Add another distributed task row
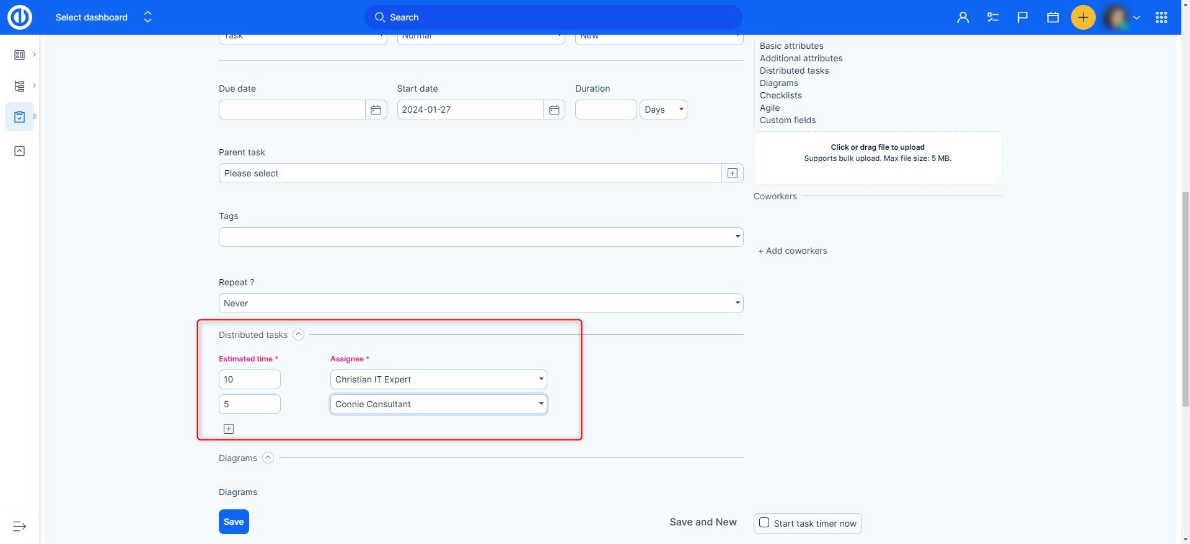 (229, 429)
